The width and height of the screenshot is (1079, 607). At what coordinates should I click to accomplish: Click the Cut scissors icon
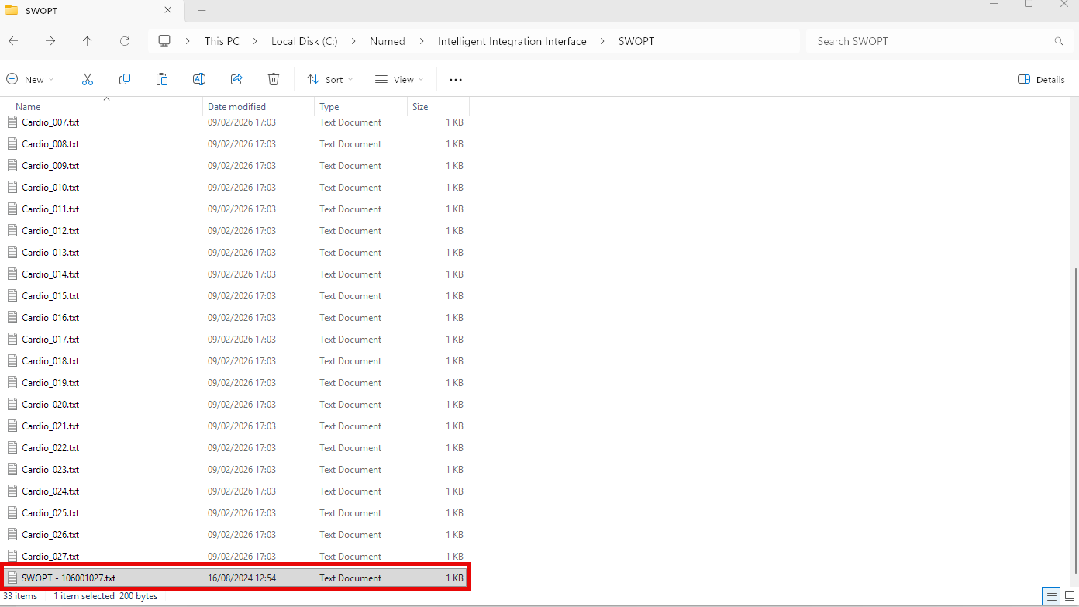point(88,79)
